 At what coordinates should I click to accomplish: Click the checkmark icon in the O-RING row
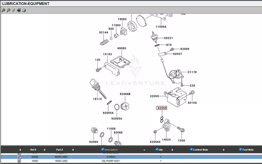19,157
